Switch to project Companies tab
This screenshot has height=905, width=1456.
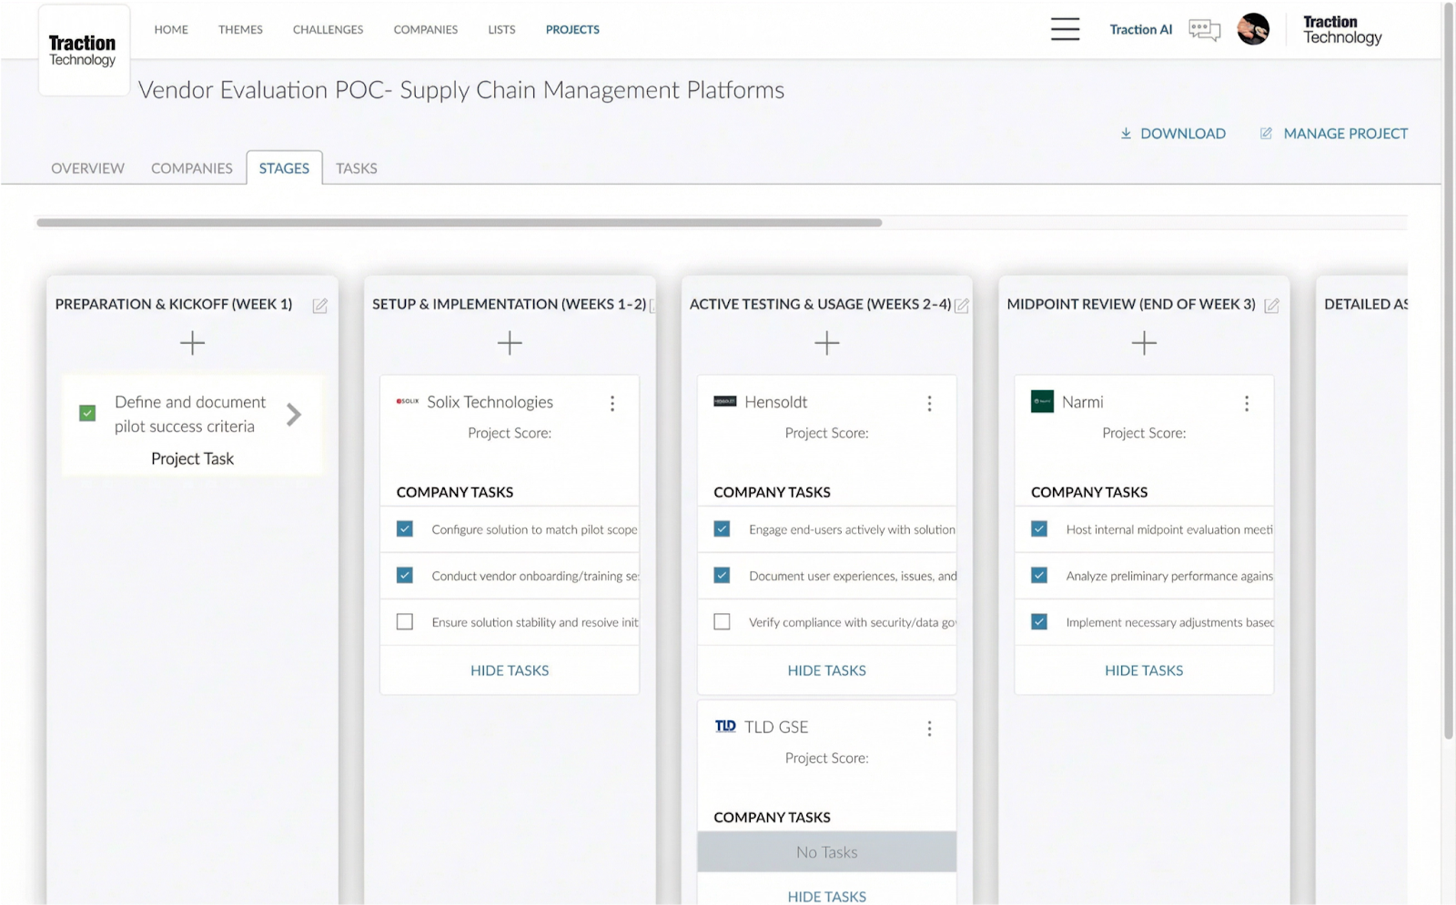point(192,168)
